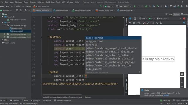
Task: Open the Pixel 2 API 30 device dropdown
Action: pos(124,6)
